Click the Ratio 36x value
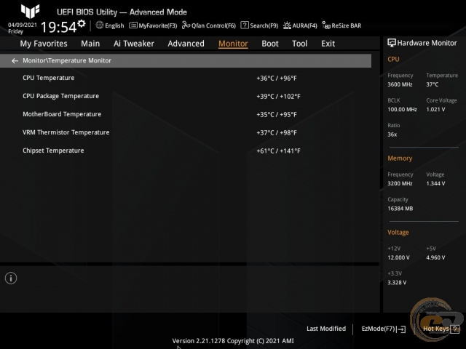Screen dimensions: 466x349 [x=392, y=135]
